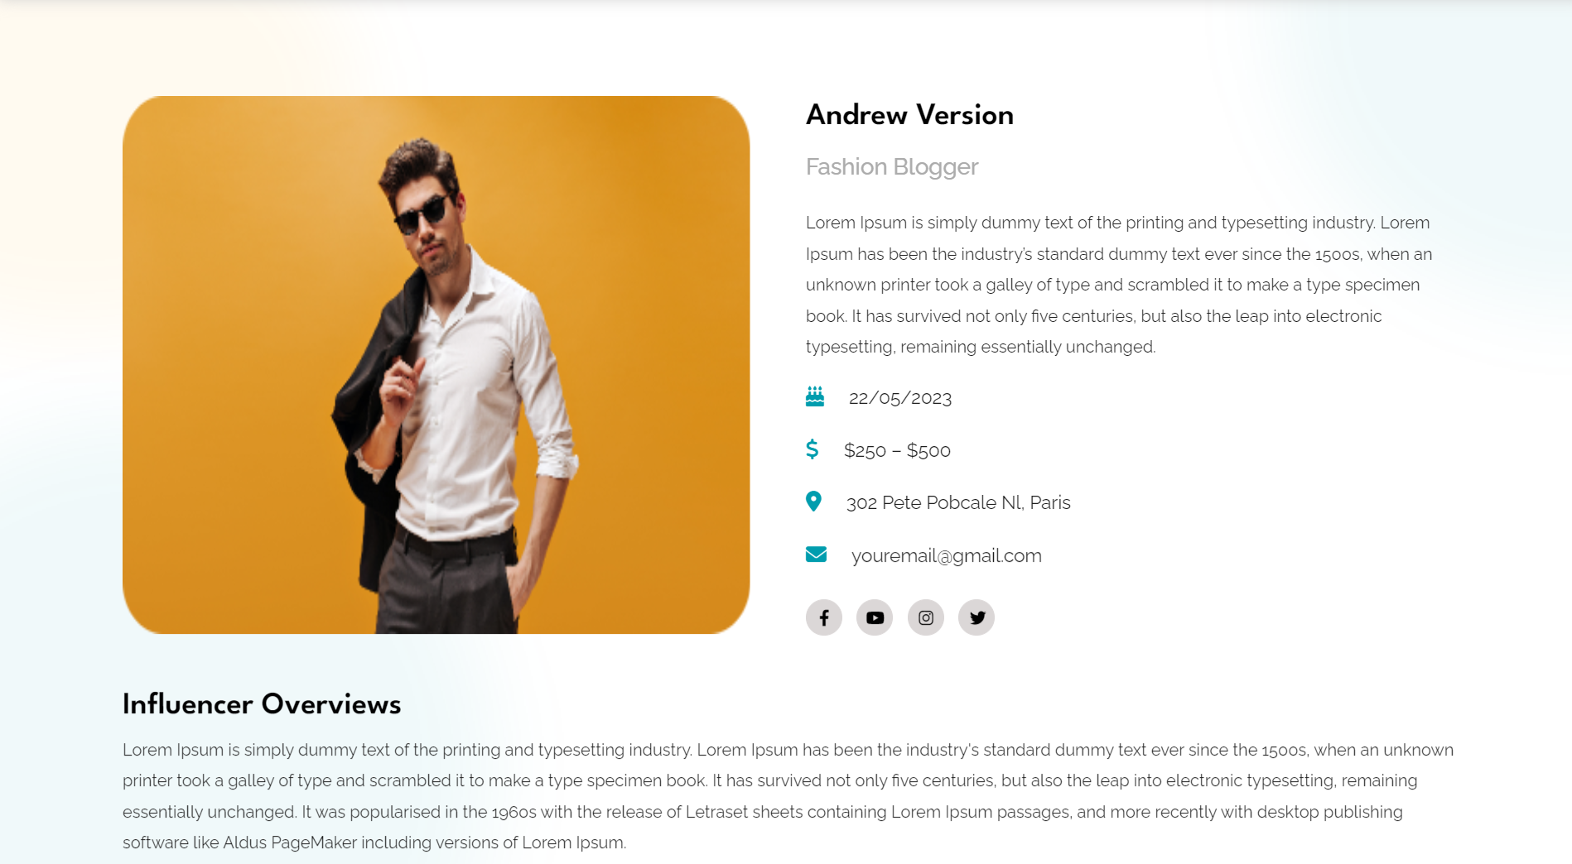Viewport: 1572px width, 864px height.
Task: Click the overview paragraph under Influencer Overviews
Action: (788, 796)
